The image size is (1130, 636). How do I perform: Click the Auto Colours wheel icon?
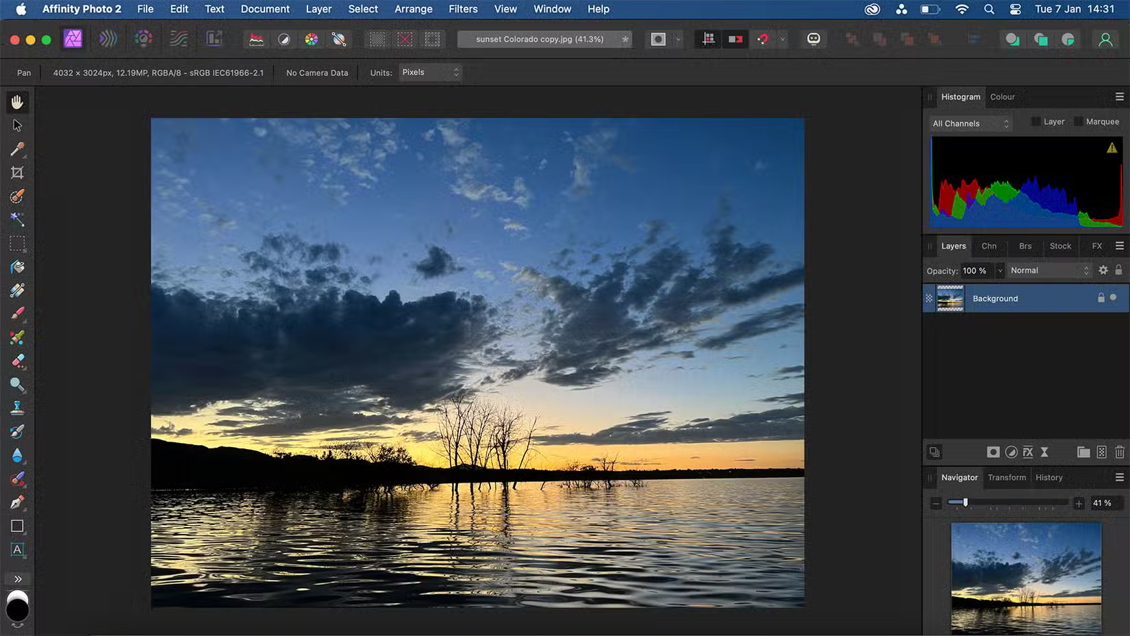click(312, 39)
